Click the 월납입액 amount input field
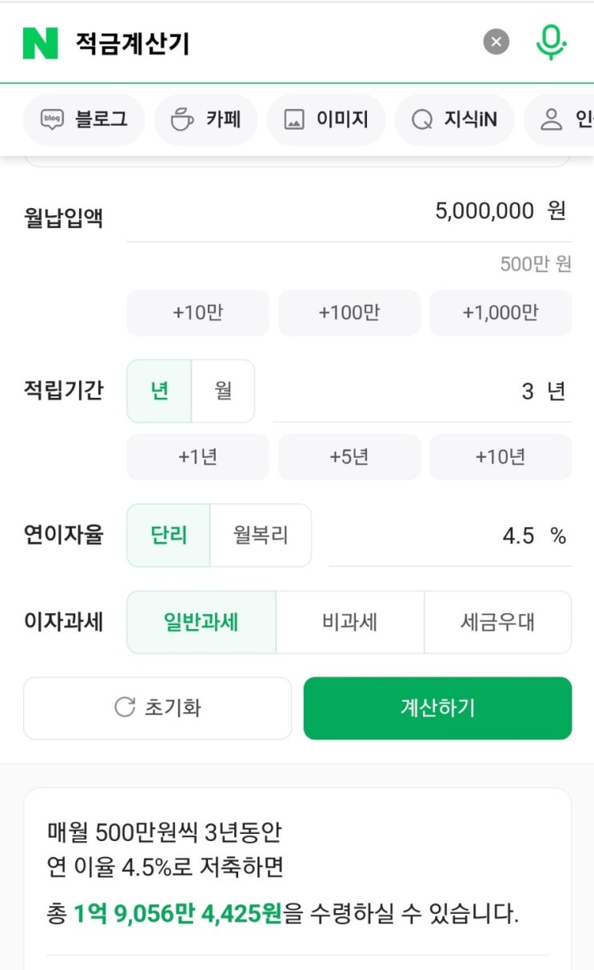 (x=349, y=212)
